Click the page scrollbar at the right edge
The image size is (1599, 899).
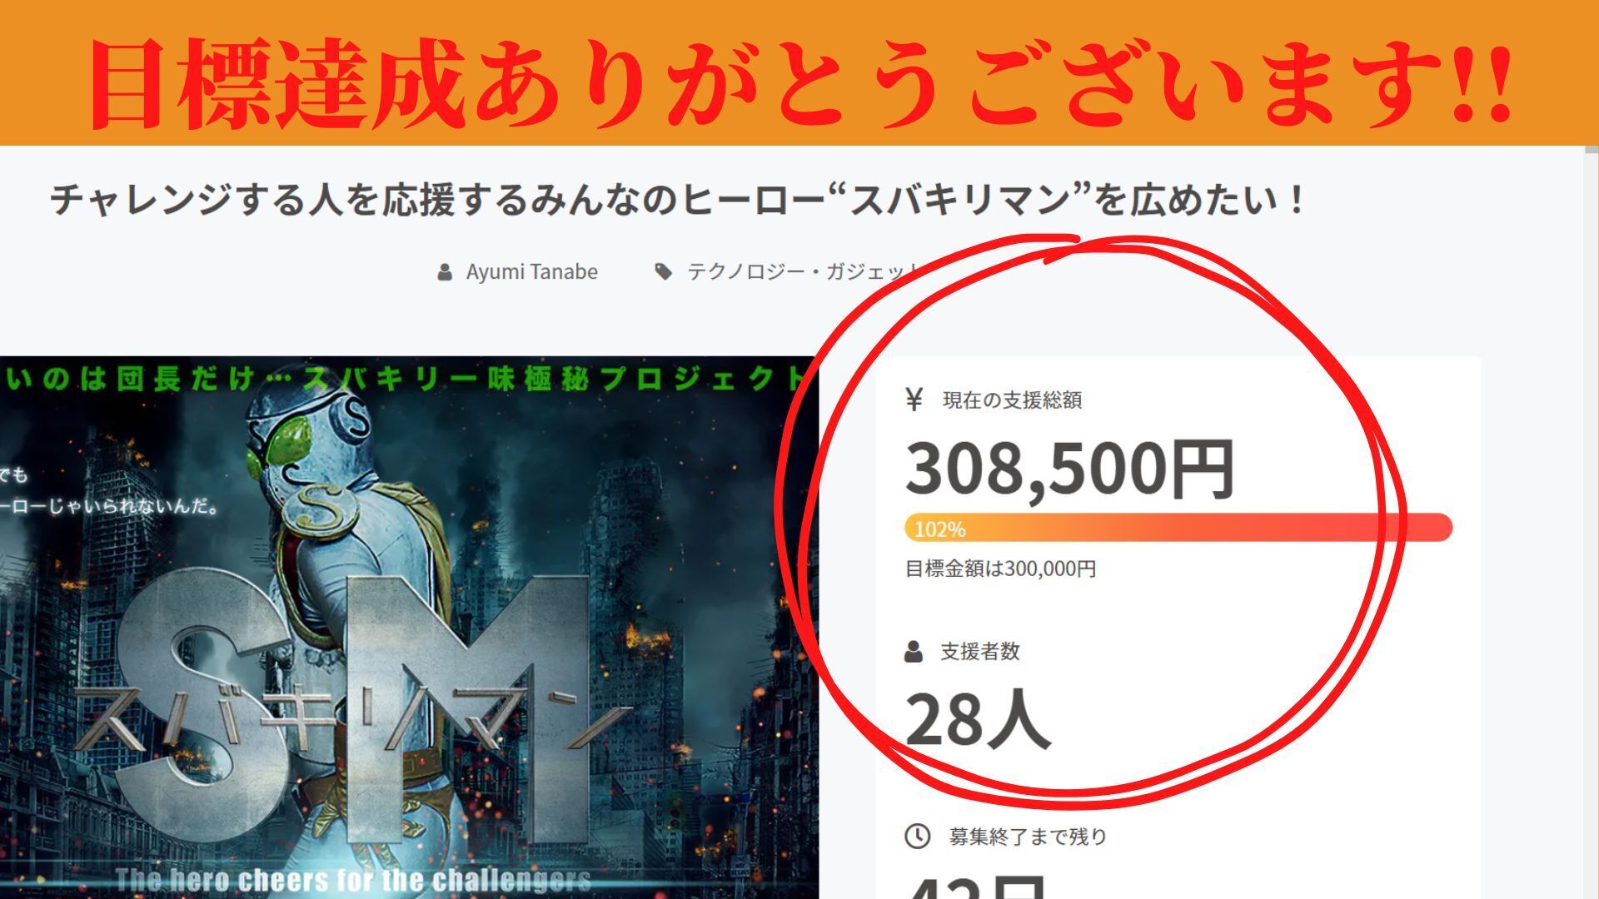(1592, 522)
